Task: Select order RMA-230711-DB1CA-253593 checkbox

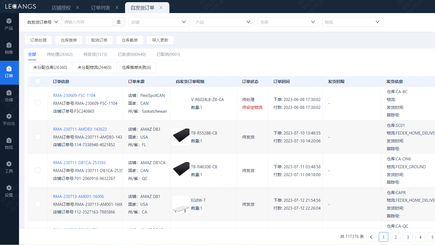Action: 38,170
